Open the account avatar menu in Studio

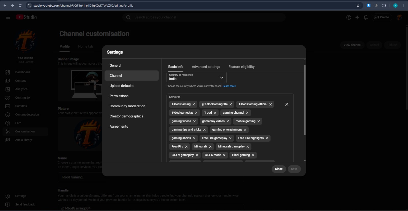click(399, 17)
